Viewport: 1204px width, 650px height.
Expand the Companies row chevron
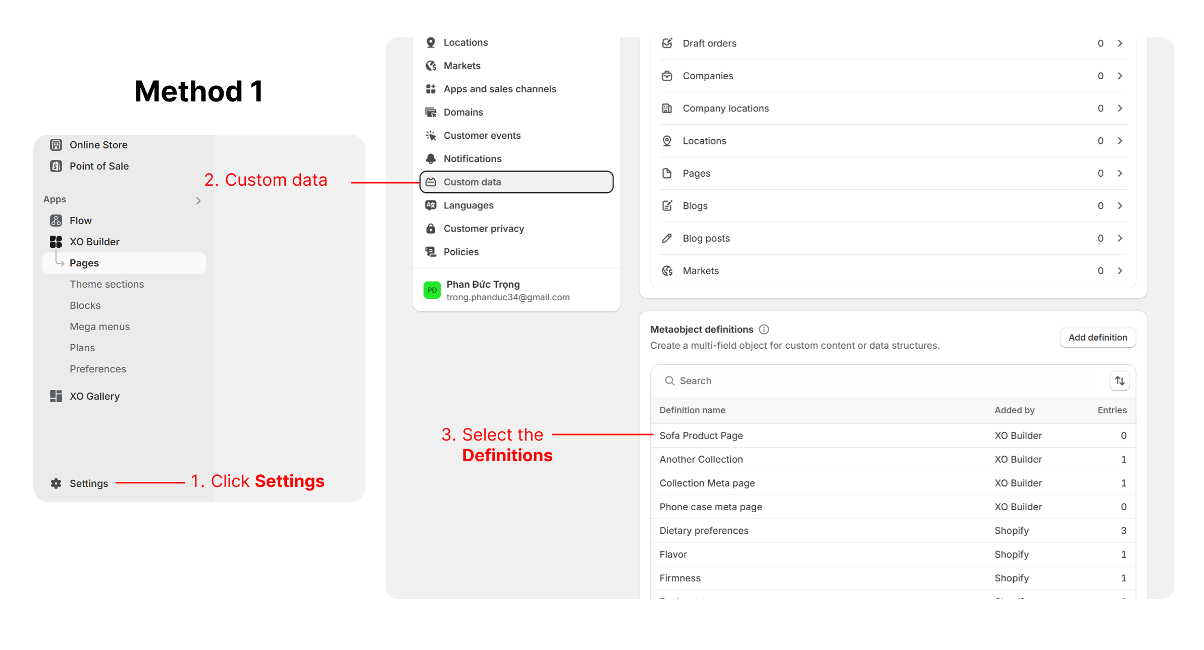click(1120, 76)
